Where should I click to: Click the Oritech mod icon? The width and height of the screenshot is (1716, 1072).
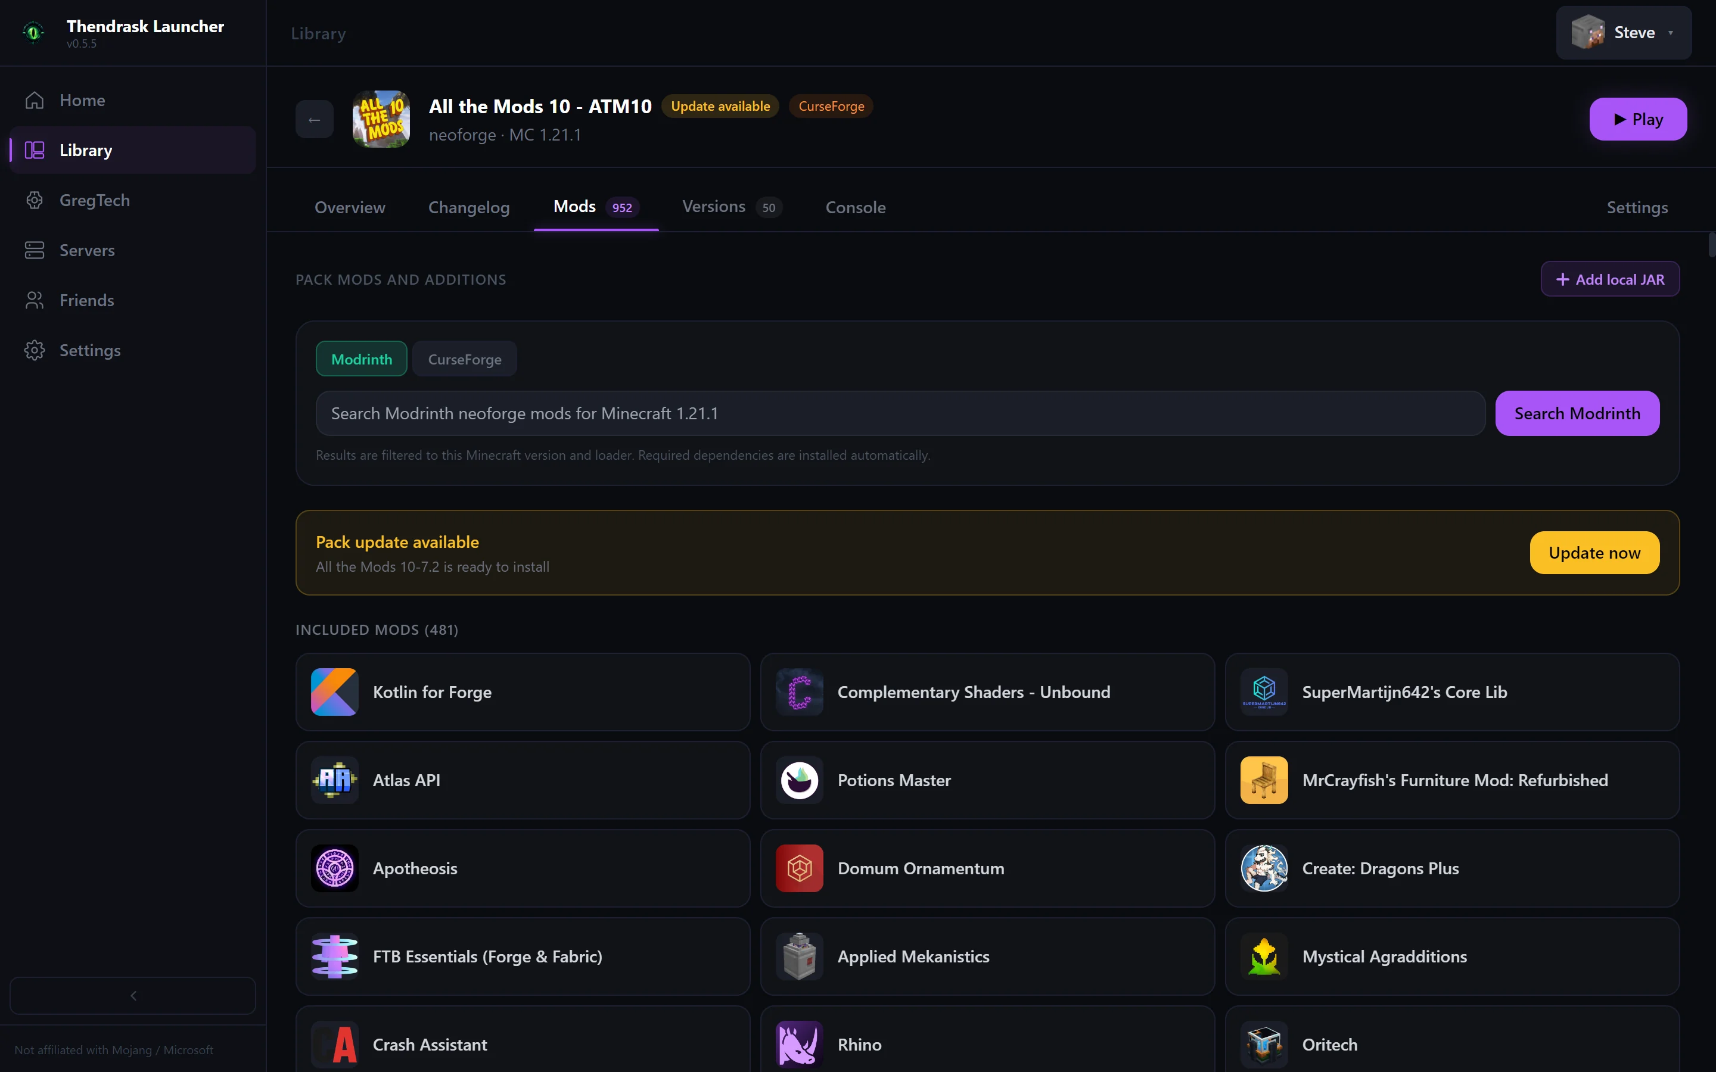click(1264, 1045)
